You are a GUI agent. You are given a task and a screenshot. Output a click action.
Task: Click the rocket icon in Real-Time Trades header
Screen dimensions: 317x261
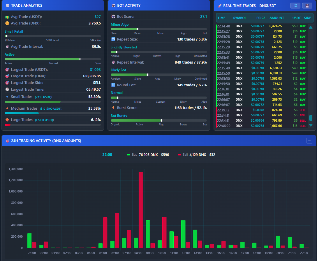click(x=220, y=6)
